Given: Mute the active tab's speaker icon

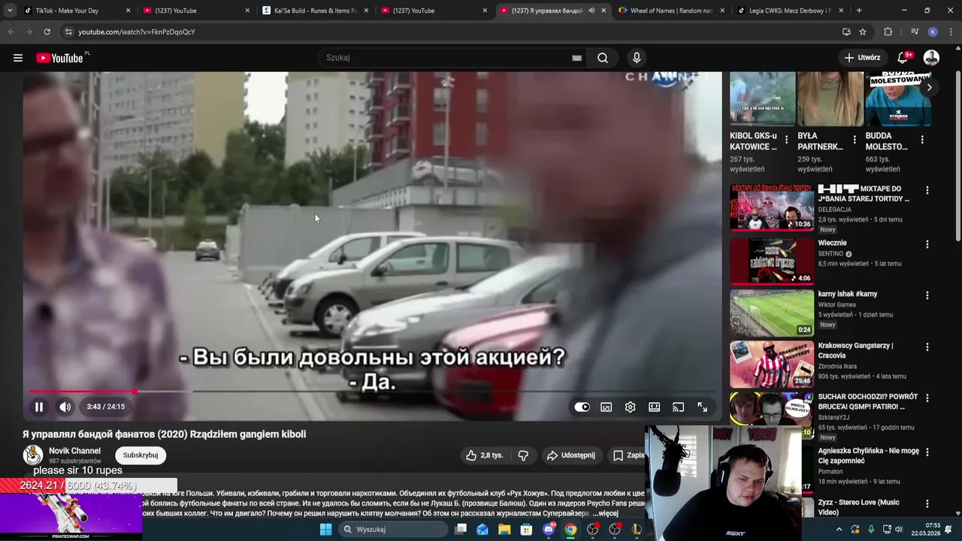Looking at the screenshot, I should pyautogui.click(x=591, y=11).
